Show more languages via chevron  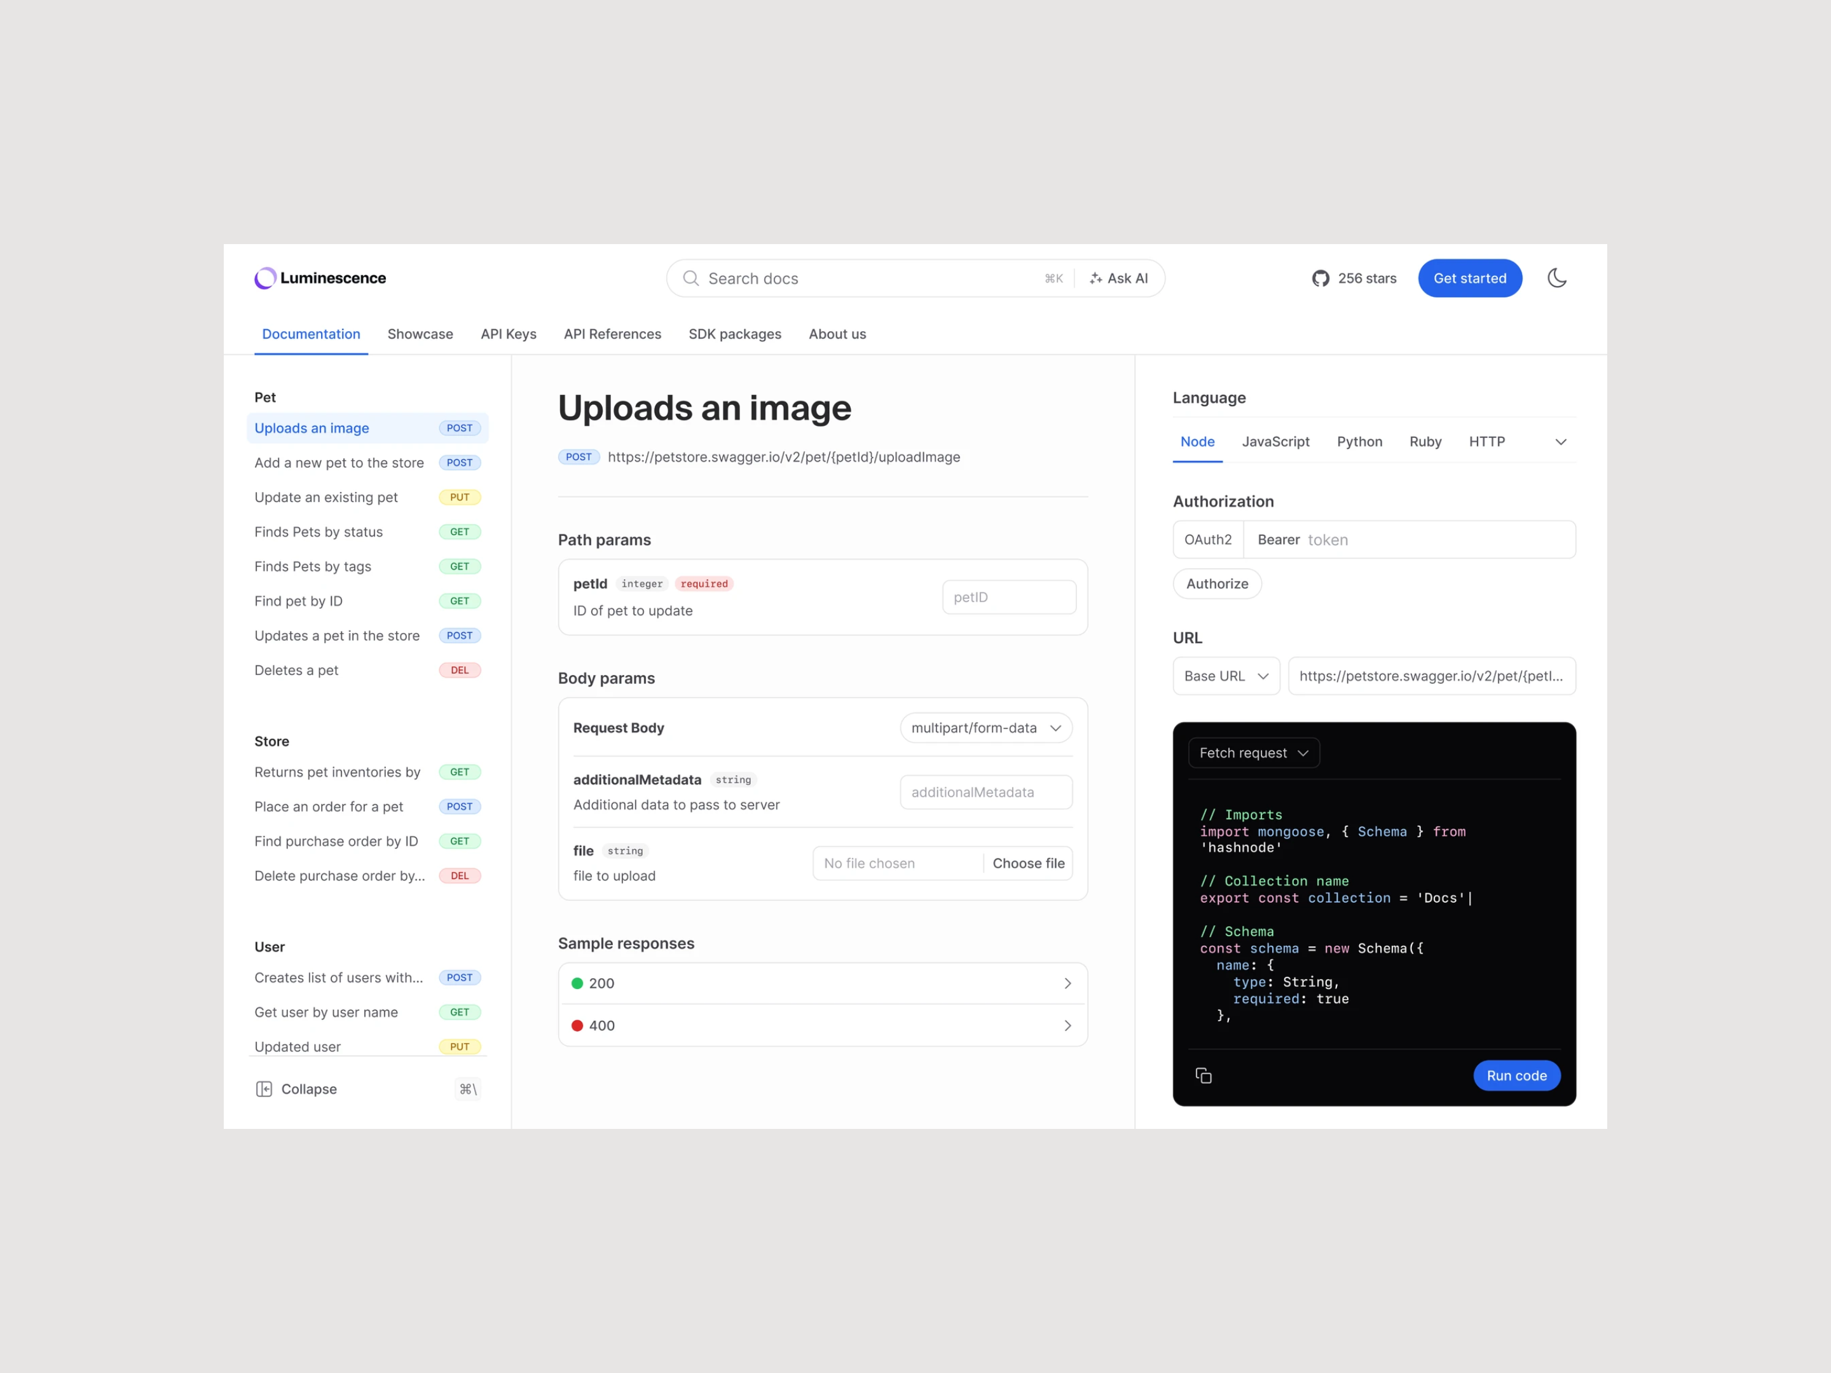point(1560,442)
